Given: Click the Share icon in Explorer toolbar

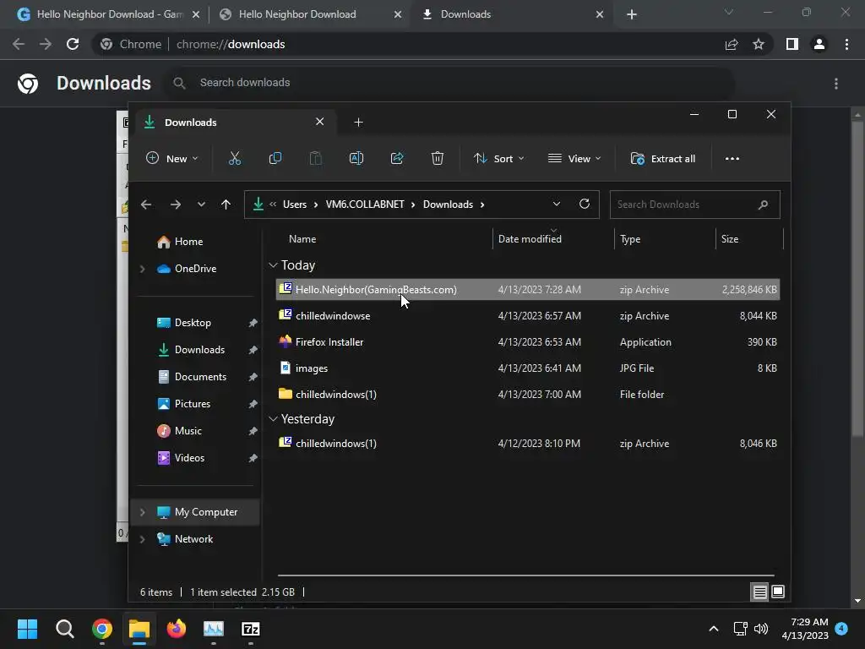Looking at the screenshot, I should 397,158.
